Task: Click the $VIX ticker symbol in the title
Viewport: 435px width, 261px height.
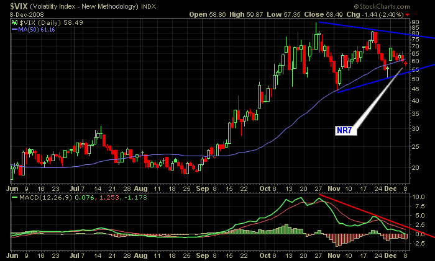Action: pos(19,6)
